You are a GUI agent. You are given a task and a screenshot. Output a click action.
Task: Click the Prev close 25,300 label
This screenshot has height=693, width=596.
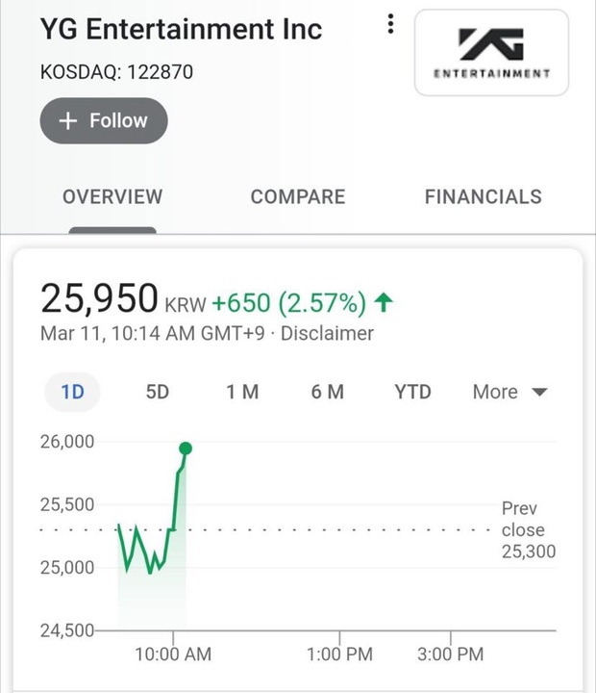point(527,530)
